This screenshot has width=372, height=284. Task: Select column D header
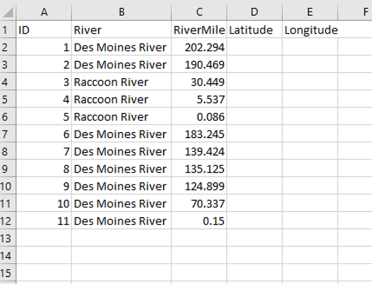[254, 12]
